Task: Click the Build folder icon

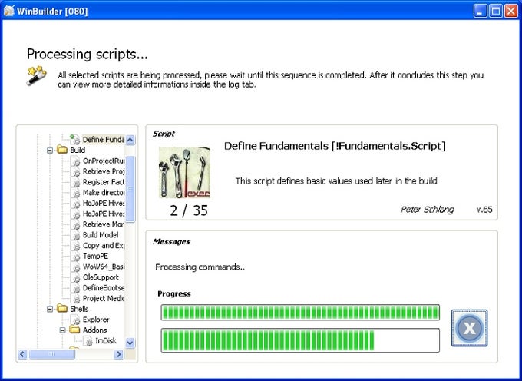Action: click(62, 150)
